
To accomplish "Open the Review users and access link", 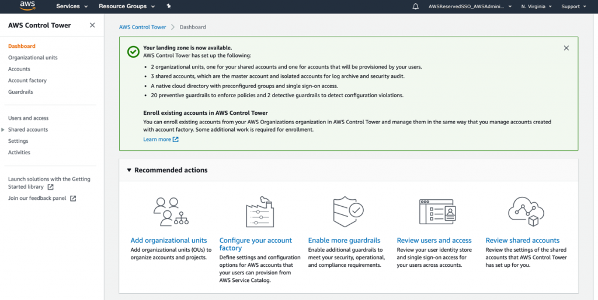I will point(434,241).
